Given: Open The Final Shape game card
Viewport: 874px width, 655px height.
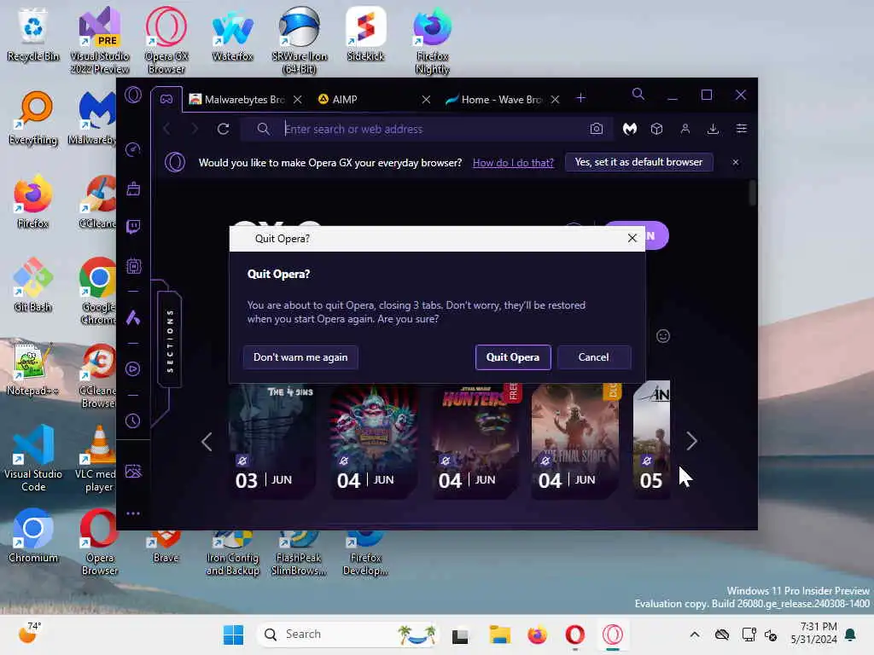Looking at the screenshot, I should [x=576, y=440].
